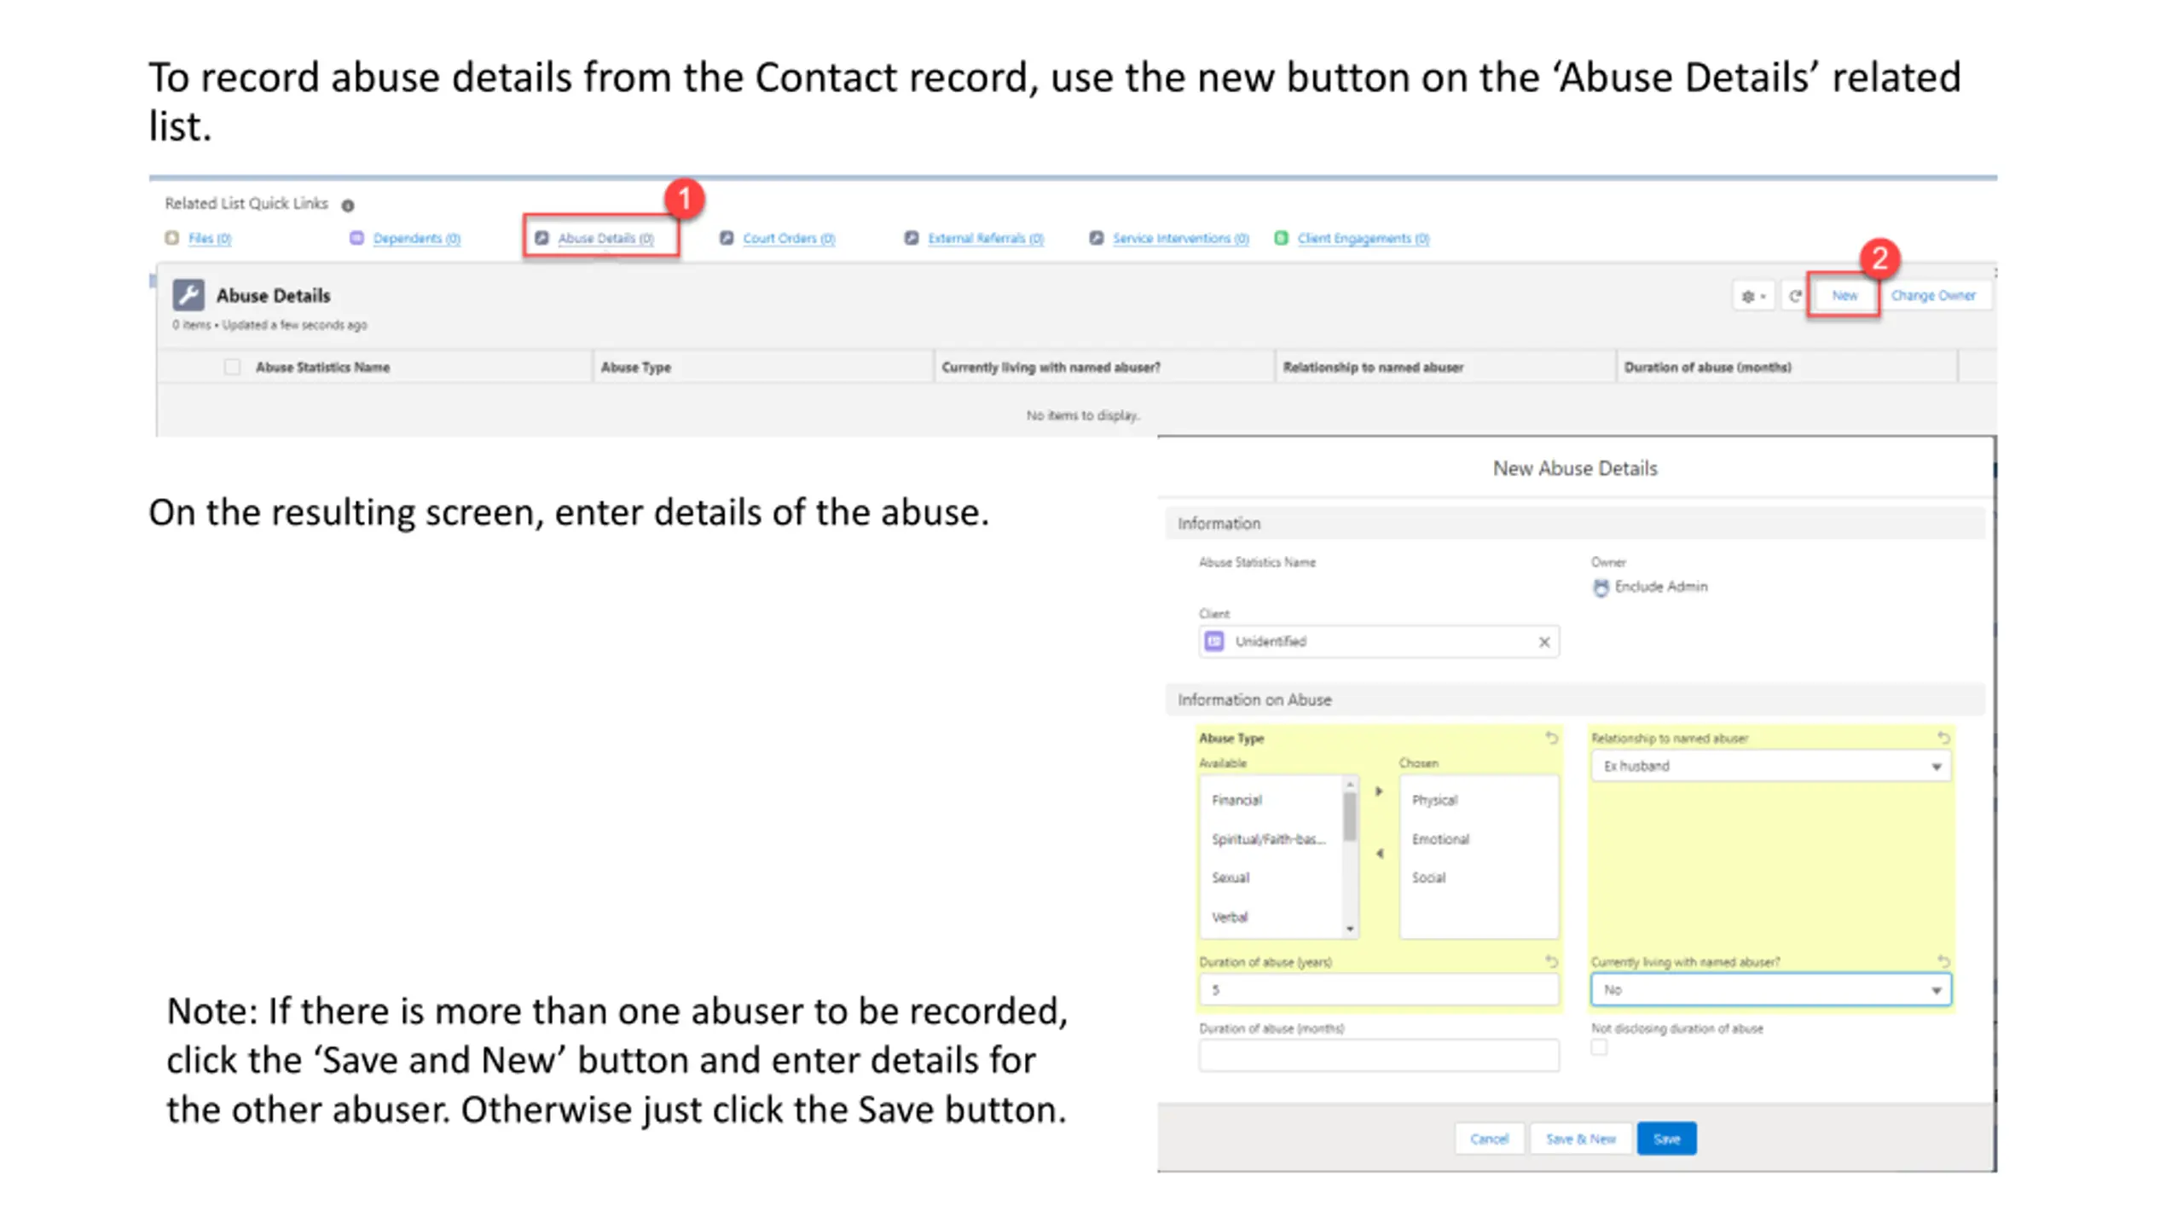The width and height of the screenshot is (2183, 1228).
Task: Click the Available list scroll-down arrow
Action: tap(1350, 930)
